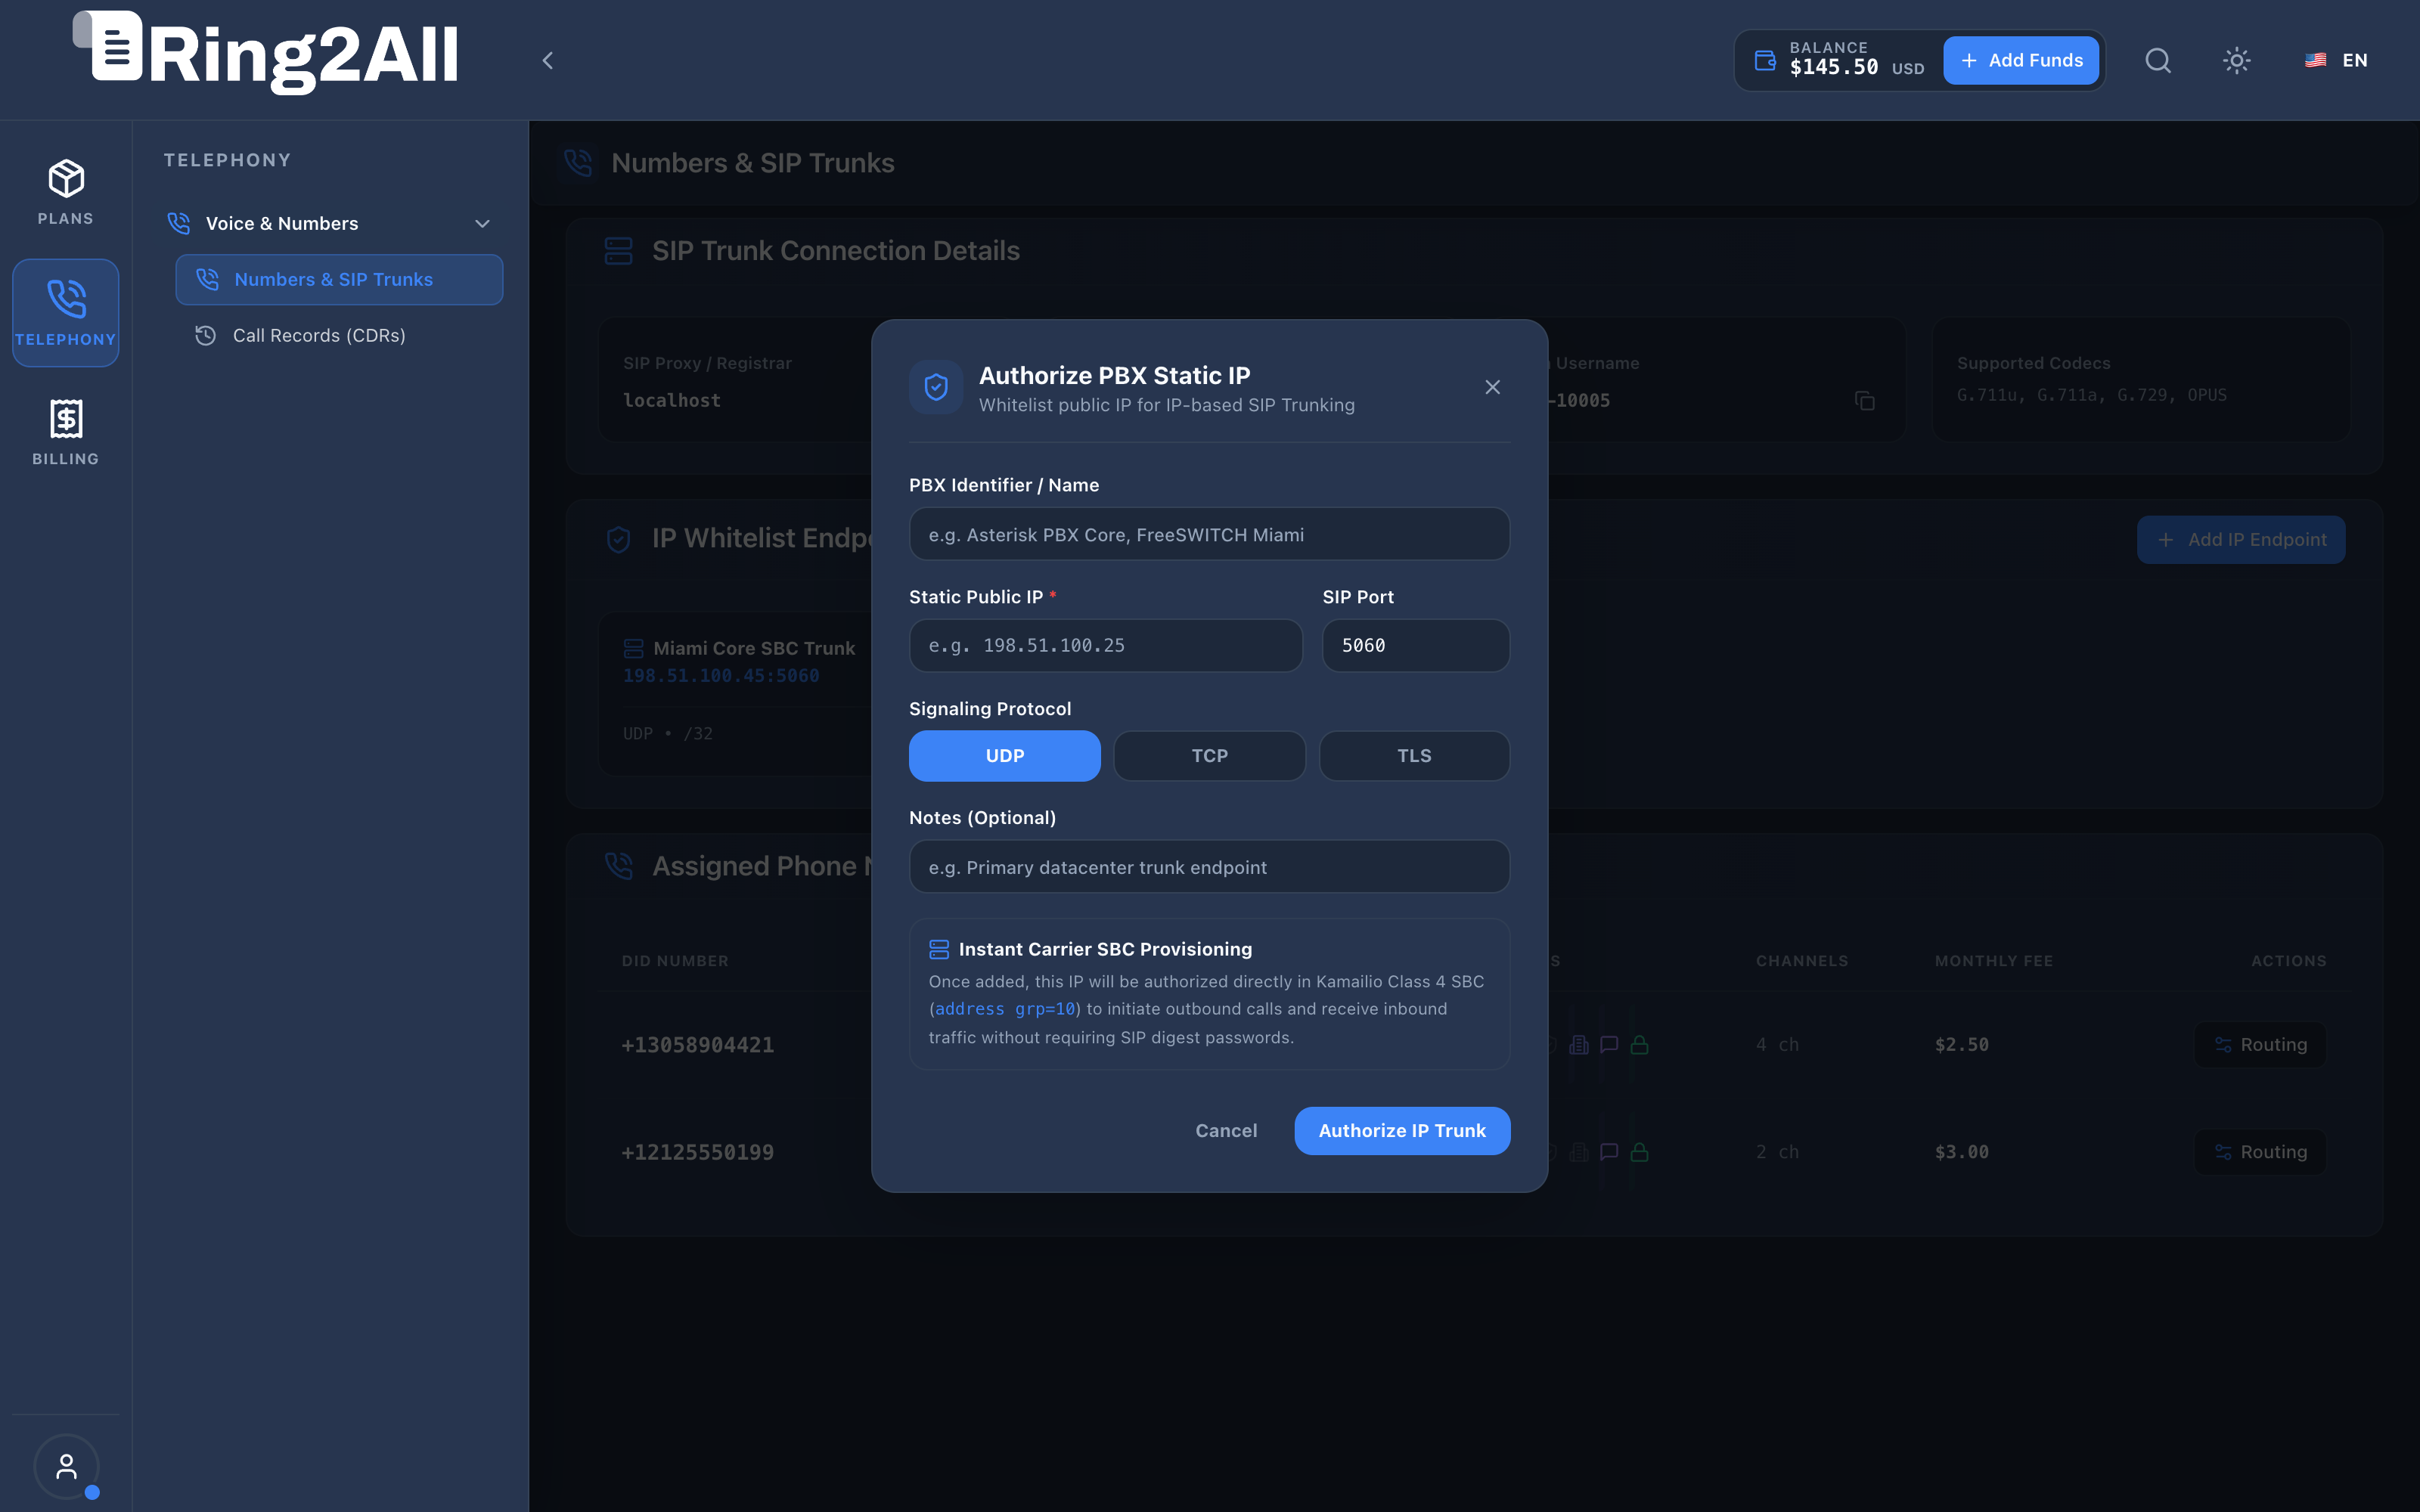This screenshot has height=1512, width=2420.
Task: Click lock icon in +13058904421 row
Action: (x=1639, y=1044)
